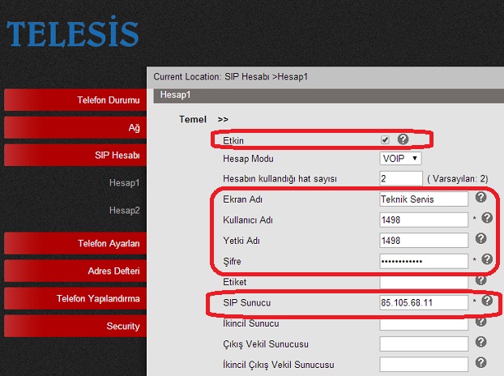Open Telefon Durumu menu
Screen dimensions: 504x376
[x=74, y=100]
